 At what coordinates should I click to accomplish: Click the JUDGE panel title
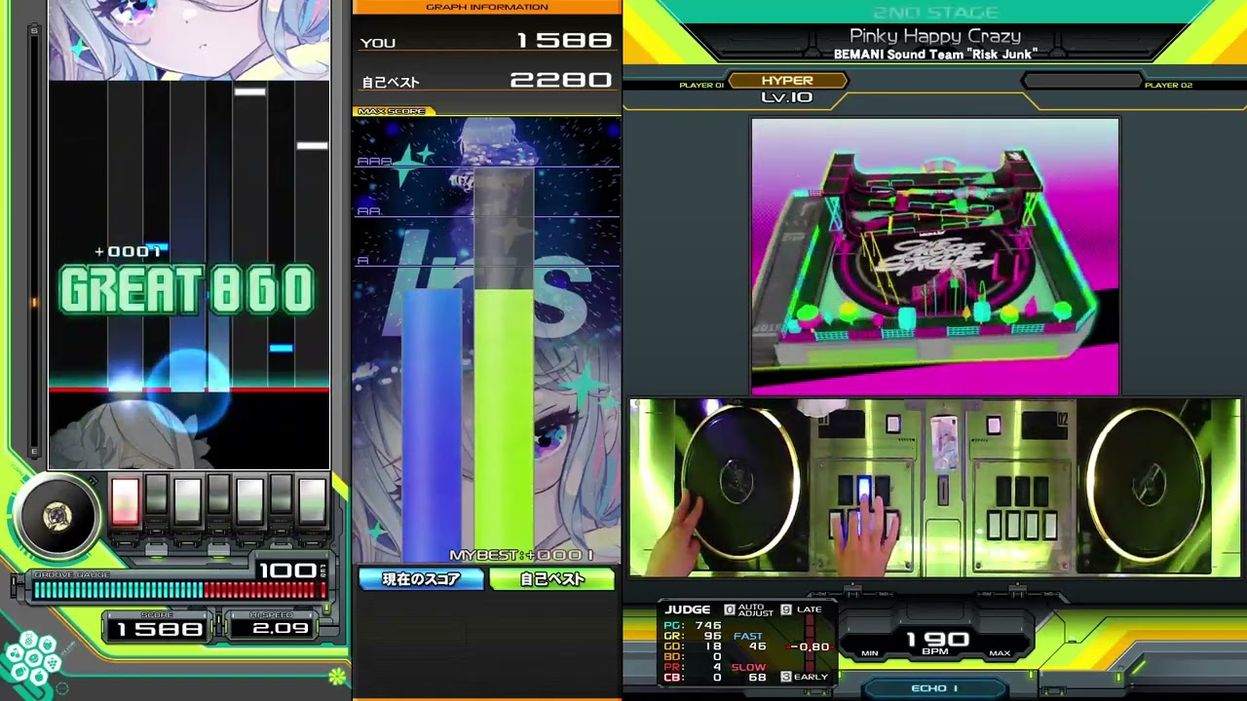(688, 609)
